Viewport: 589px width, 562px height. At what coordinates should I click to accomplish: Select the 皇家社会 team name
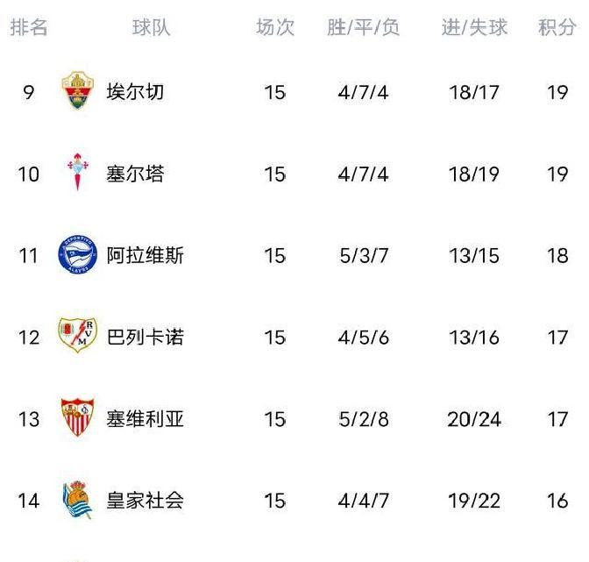[x=145, y=501]
